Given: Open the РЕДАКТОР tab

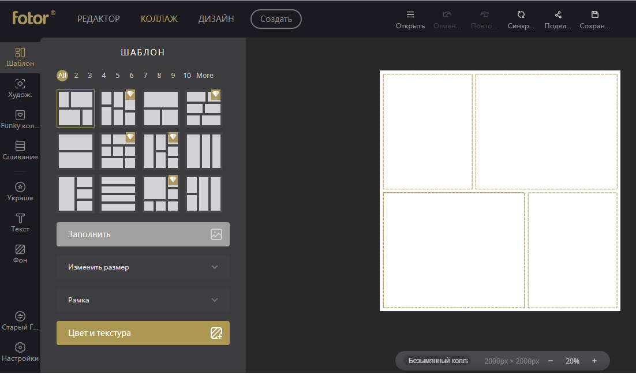Looking at the screenshot, I should click(x=99, y=19).
